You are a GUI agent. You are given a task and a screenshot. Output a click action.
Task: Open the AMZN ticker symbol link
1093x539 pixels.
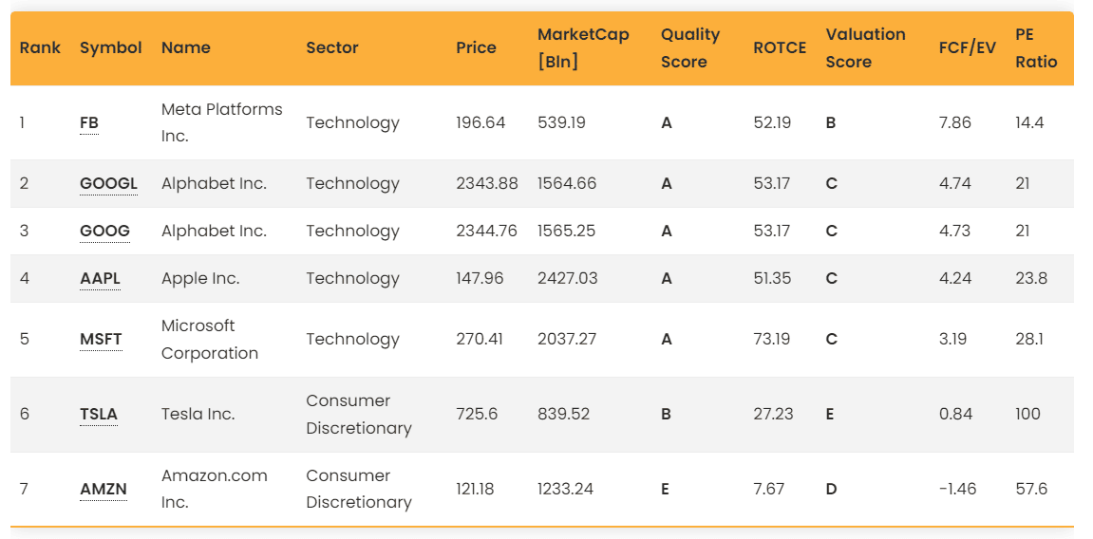[x=104, y=490]
